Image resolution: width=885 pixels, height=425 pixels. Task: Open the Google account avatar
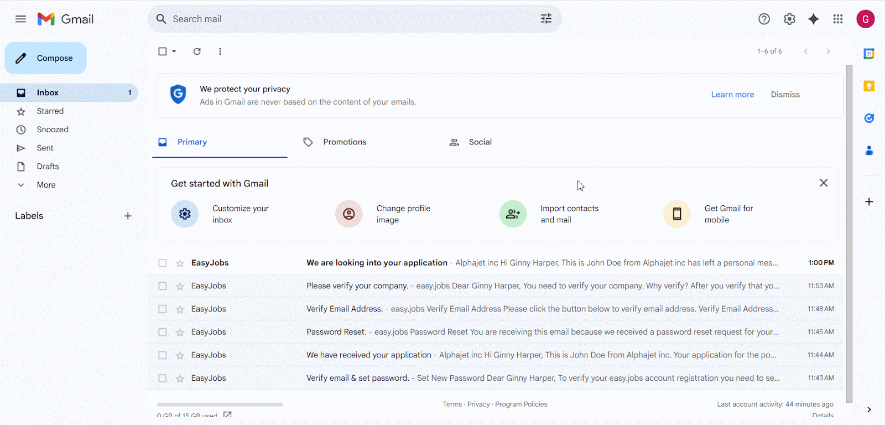pyautogui.click(x=866, y=19)
